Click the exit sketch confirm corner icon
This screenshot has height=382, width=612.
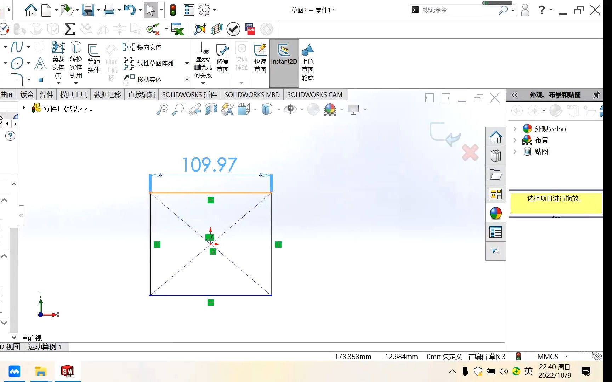445,134
